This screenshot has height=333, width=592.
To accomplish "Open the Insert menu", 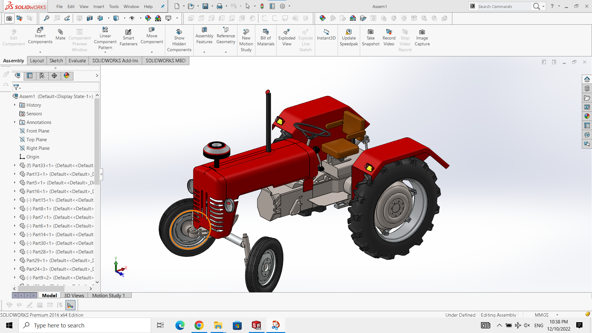I will pyautogui.click(x=99, y=6).
